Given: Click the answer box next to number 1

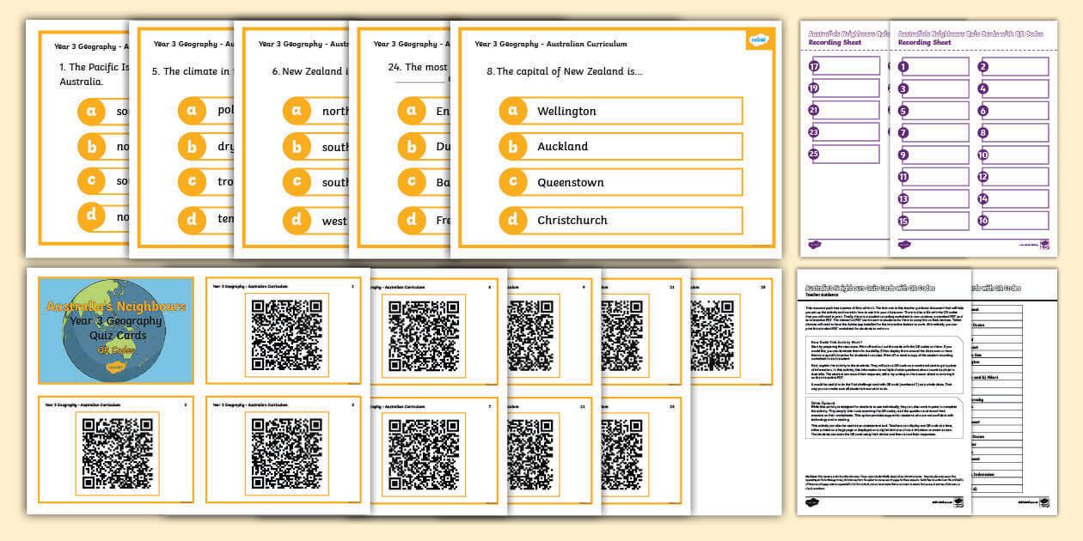Looking at the screenshot, I should pos(937,64).
